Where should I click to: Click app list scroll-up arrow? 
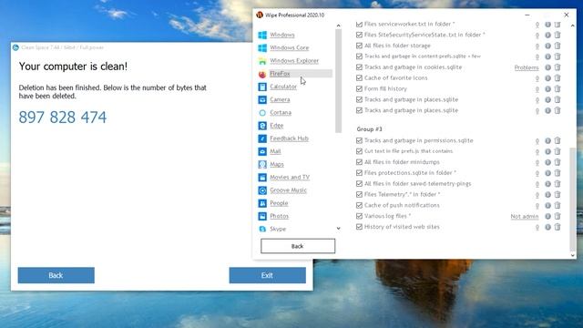338,26
